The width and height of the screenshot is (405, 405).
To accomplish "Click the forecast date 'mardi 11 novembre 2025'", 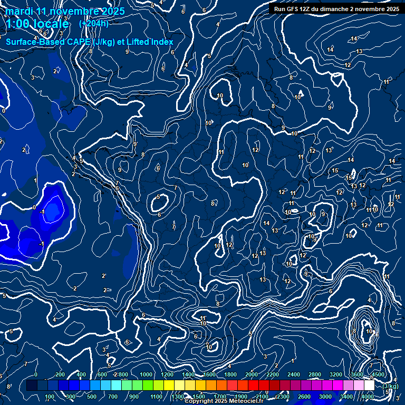I will click(65, 11).
